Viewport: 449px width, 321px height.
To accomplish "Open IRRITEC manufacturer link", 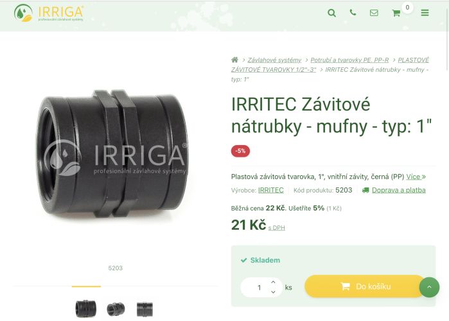I will click(x=270, y=190).
